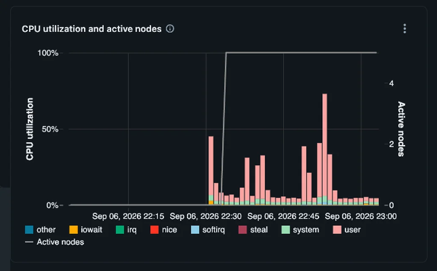Toggle the 'other' legend series
This screenshot has height=271, width=437.
[40, 230]
